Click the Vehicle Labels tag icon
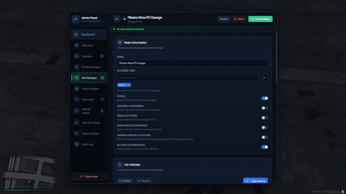Screen dimensions: 346x194 coord(76,111)
